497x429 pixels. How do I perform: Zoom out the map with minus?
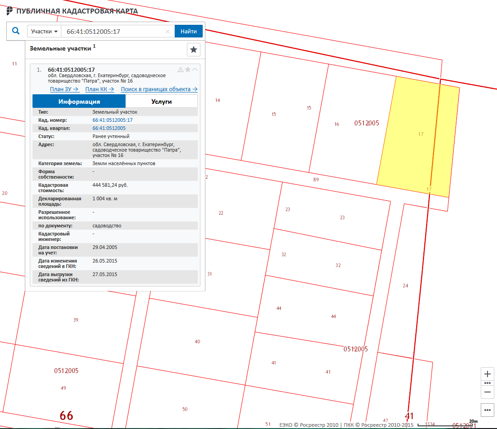[488, 392]
